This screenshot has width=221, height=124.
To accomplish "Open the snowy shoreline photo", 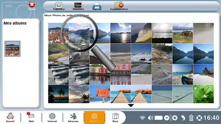I will coord(141,54).
